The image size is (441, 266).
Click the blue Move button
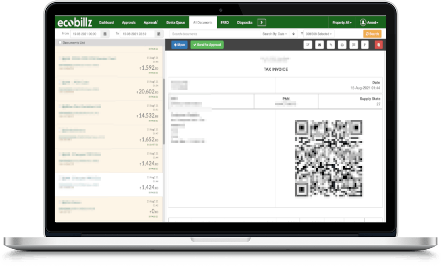tap(179, 44)
